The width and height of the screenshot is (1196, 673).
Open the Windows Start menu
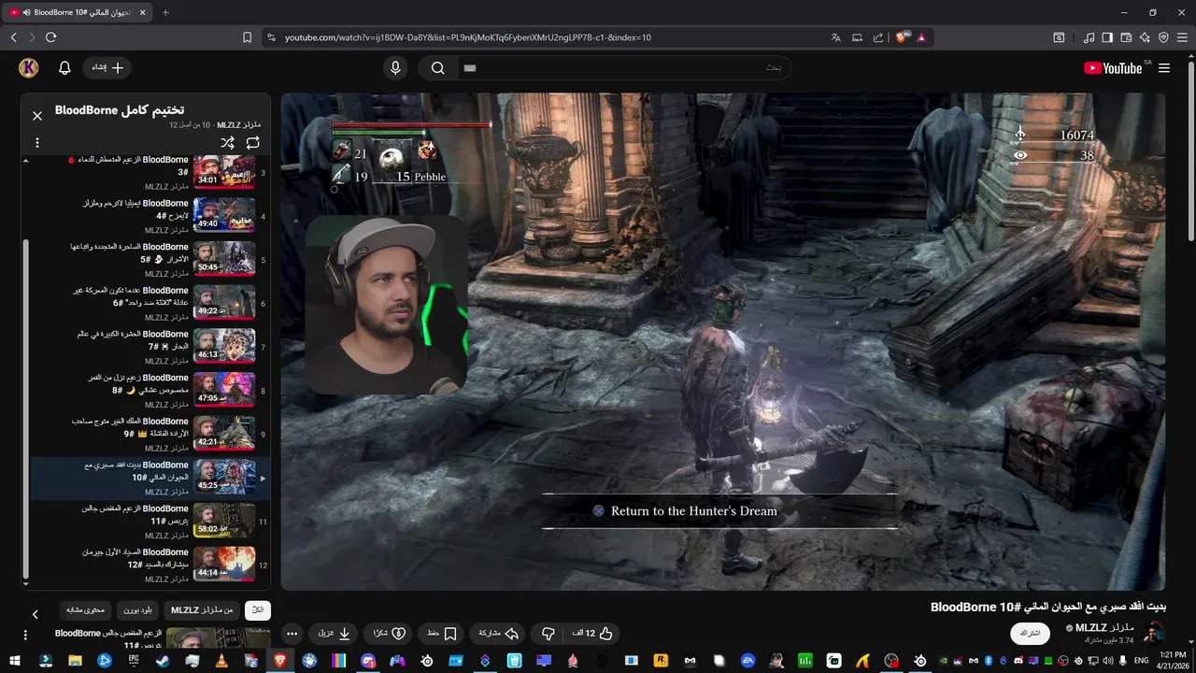tap(17, 661)
